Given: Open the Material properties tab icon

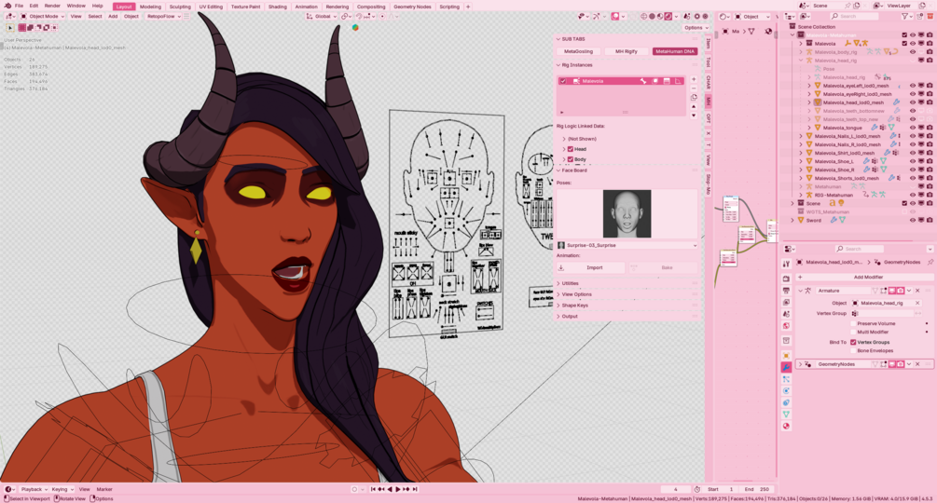Looking at the screenshot, I should 786,426.
